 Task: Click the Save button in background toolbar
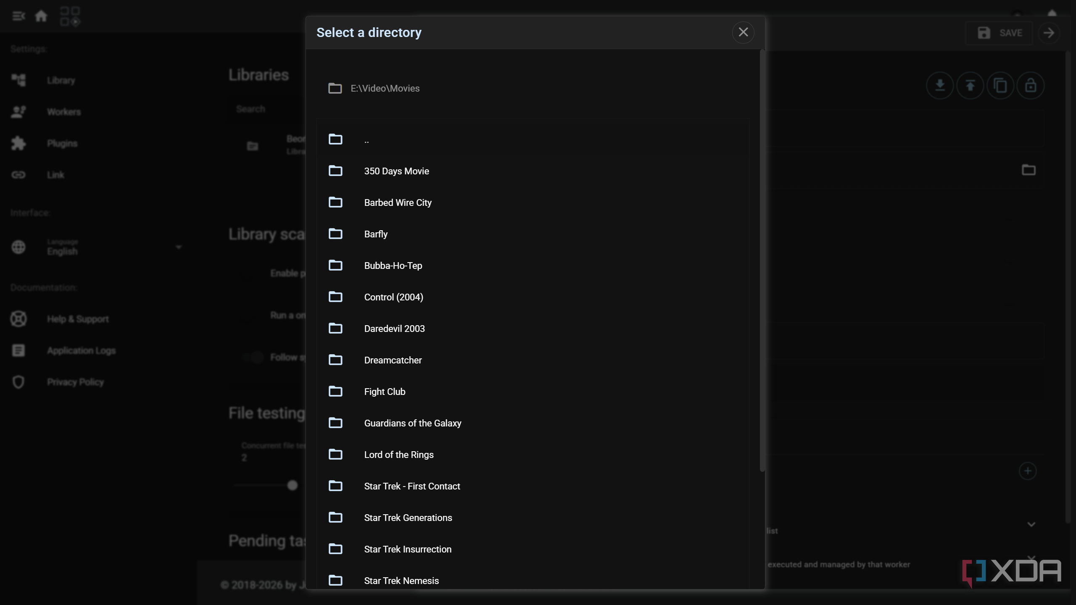(1000, 33)
